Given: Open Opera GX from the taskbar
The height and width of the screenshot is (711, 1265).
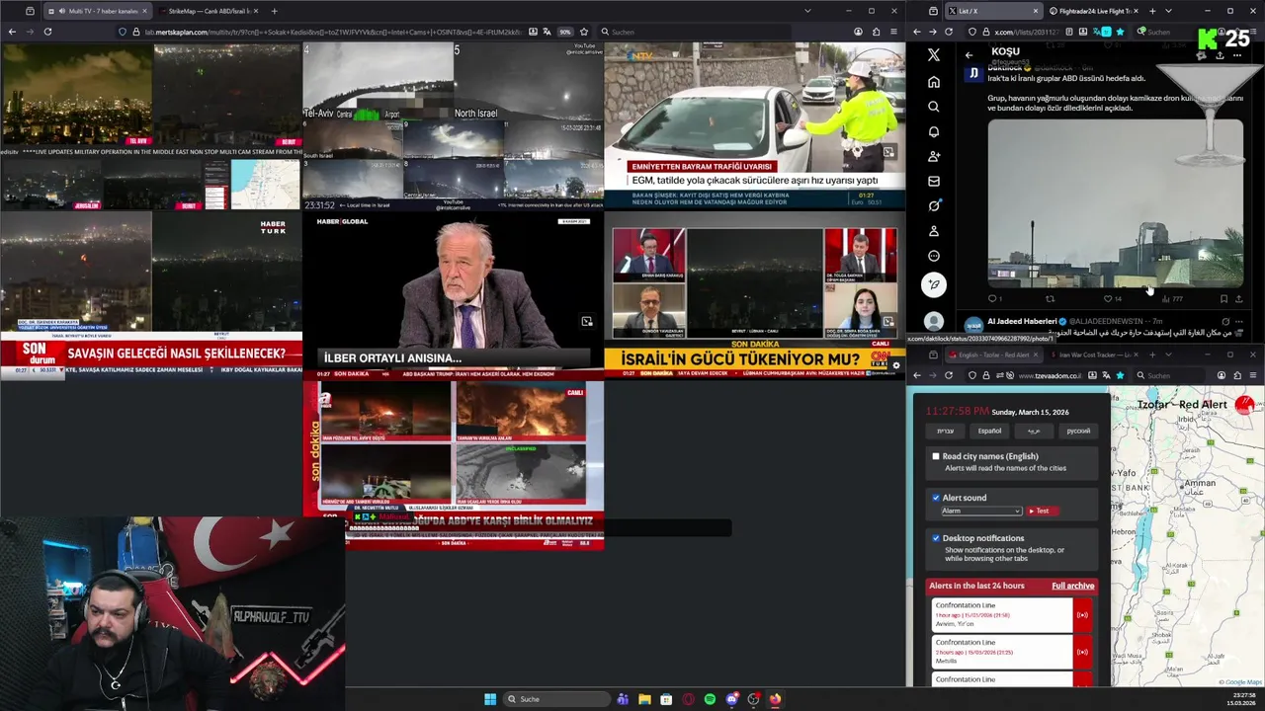Looking at the screenshot, I should tap(688, 699).
